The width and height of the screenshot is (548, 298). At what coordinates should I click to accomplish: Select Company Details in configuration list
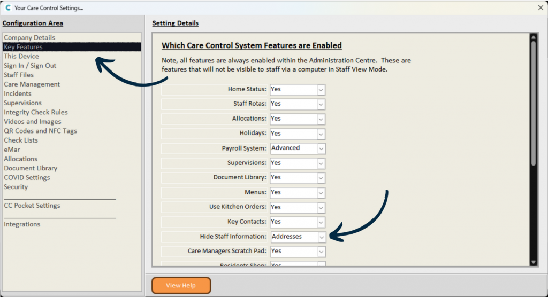coord(29,38)
